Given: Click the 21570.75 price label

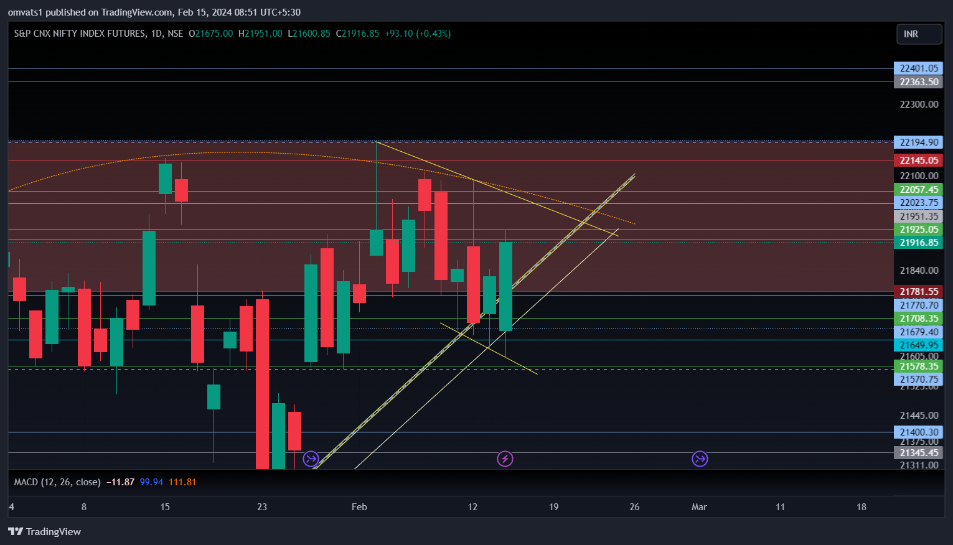Looking at the screenshot, I should click(918, 380).
